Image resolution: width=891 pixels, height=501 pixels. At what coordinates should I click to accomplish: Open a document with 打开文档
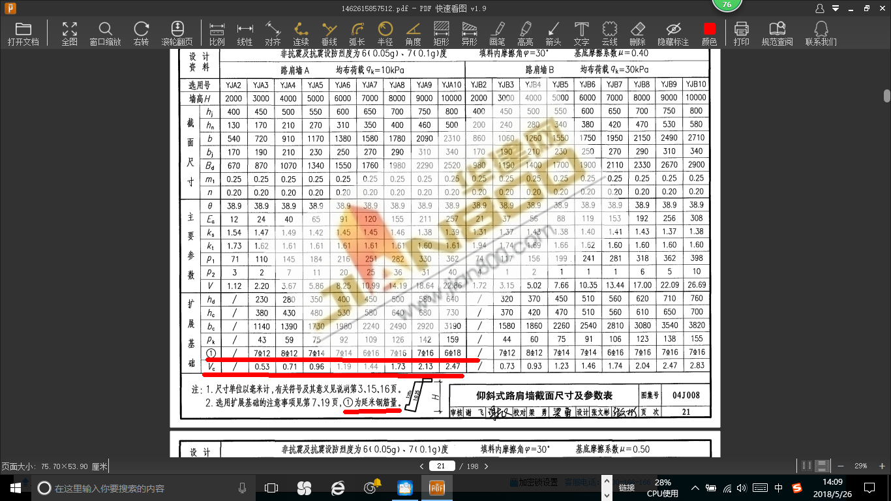point(23,34)
